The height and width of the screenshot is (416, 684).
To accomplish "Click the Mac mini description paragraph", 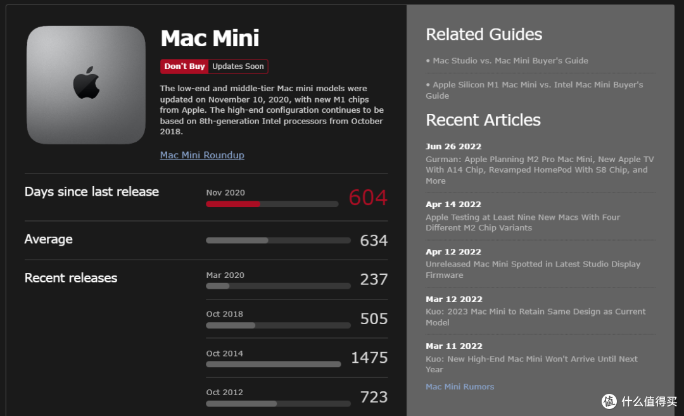I will pyautogui.click(x=272, y=110).
